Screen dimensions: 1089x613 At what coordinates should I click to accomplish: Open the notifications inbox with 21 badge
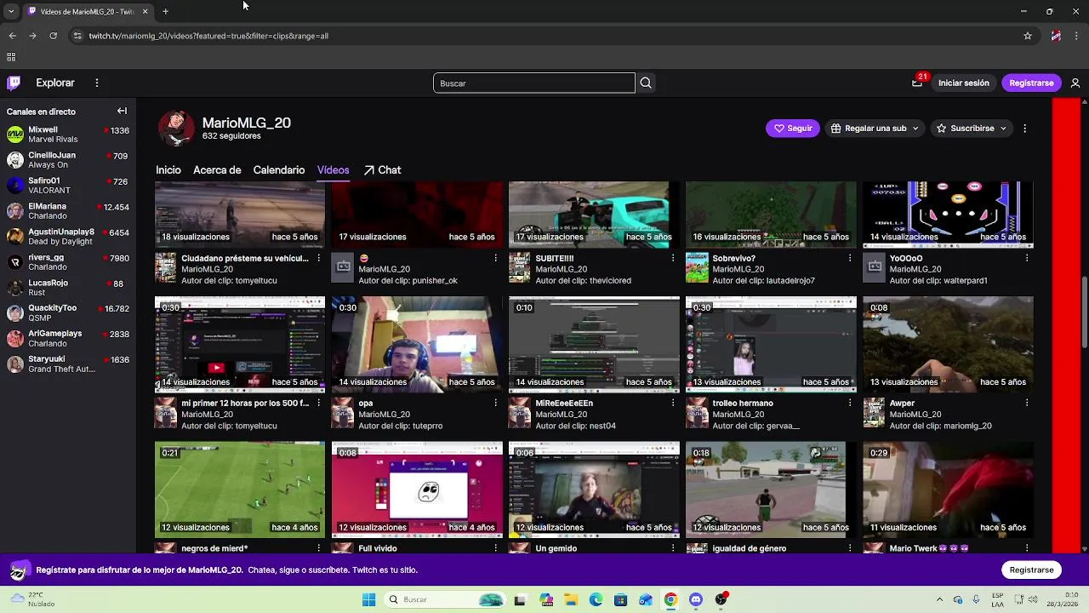[917, 83]
